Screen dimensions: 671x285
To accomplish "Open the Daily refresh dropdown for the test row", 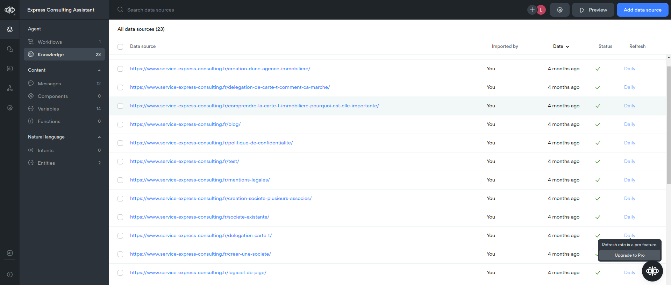I will coord(629,161).
